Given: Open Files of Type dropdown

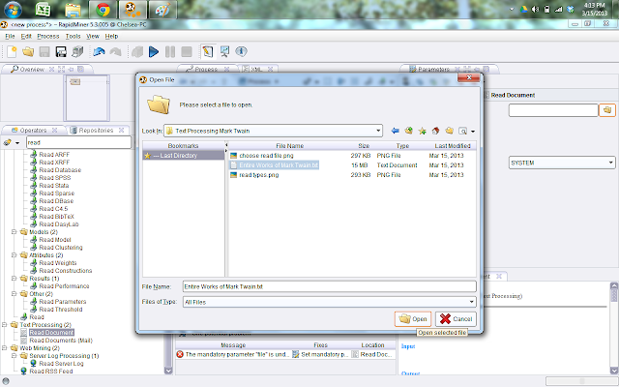Looking at the screenshot, I should [x=471, y=302].
